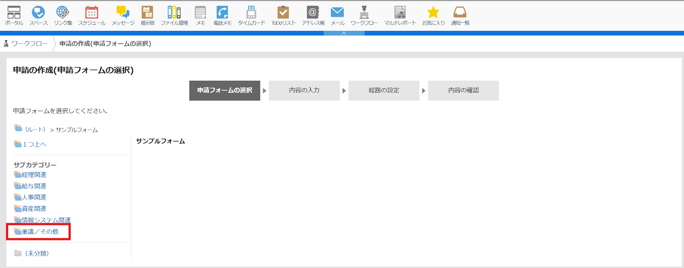Click the ワークフロー breadcrumb link

point(29,44)
